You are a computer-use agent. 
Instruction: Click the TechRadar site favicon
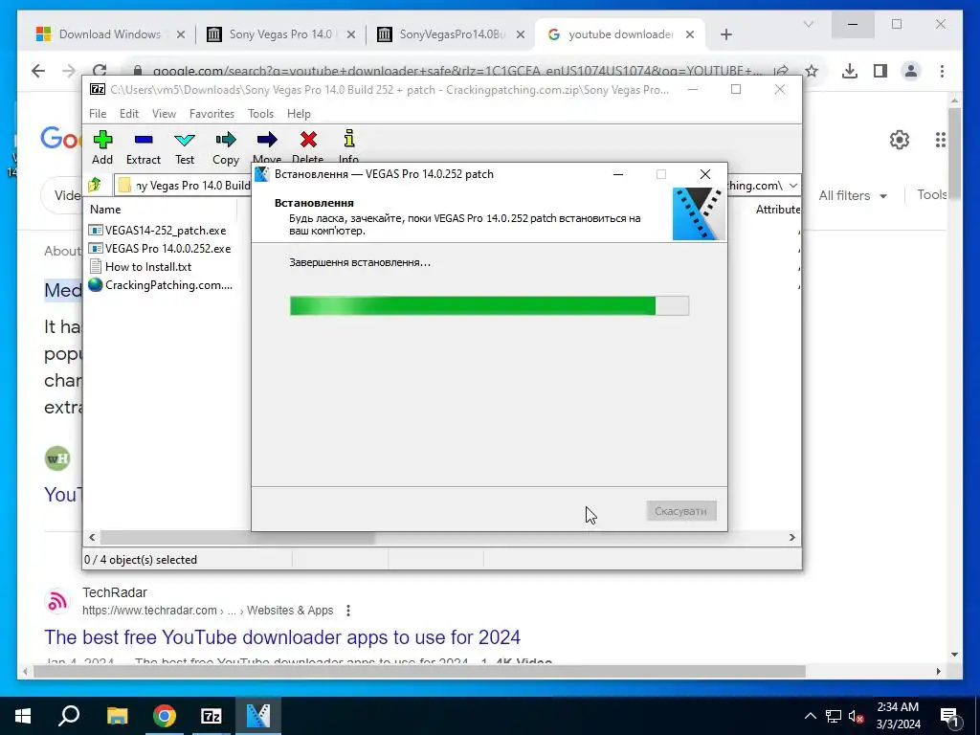[57, 601]
